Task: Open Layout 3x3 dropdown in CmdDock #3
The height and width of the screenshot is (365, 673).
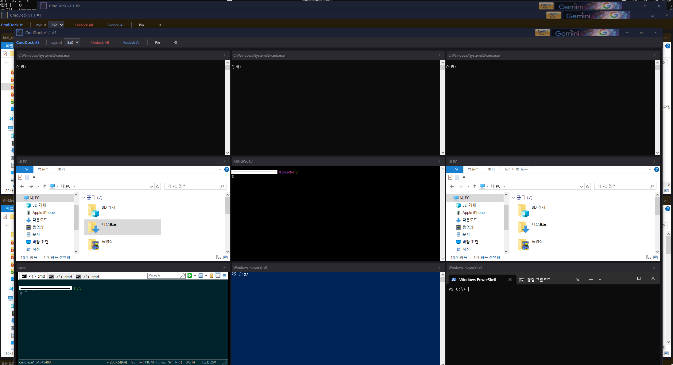Action: pyautogui.click(x=72, y=43)
